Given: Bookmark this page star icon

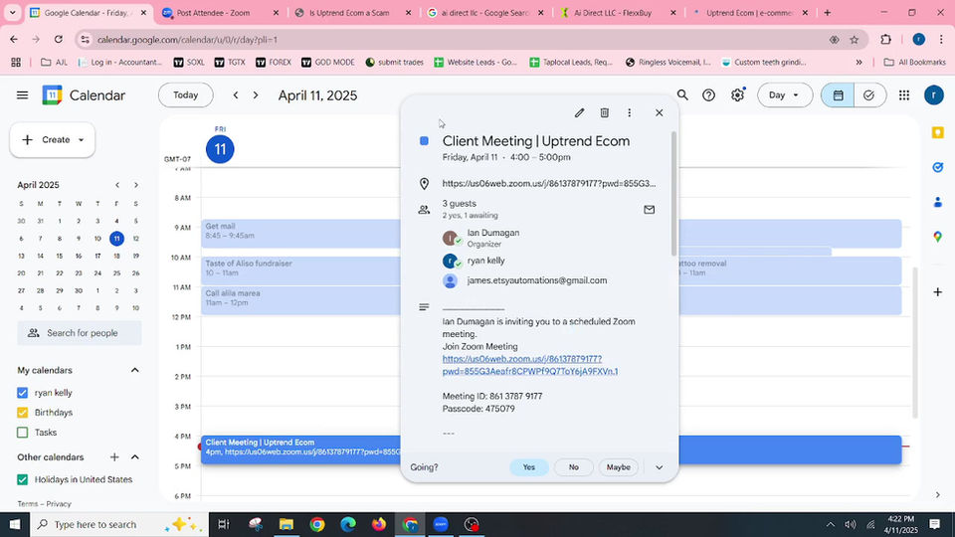Looking at the screenshot, I should coord(854,40).
